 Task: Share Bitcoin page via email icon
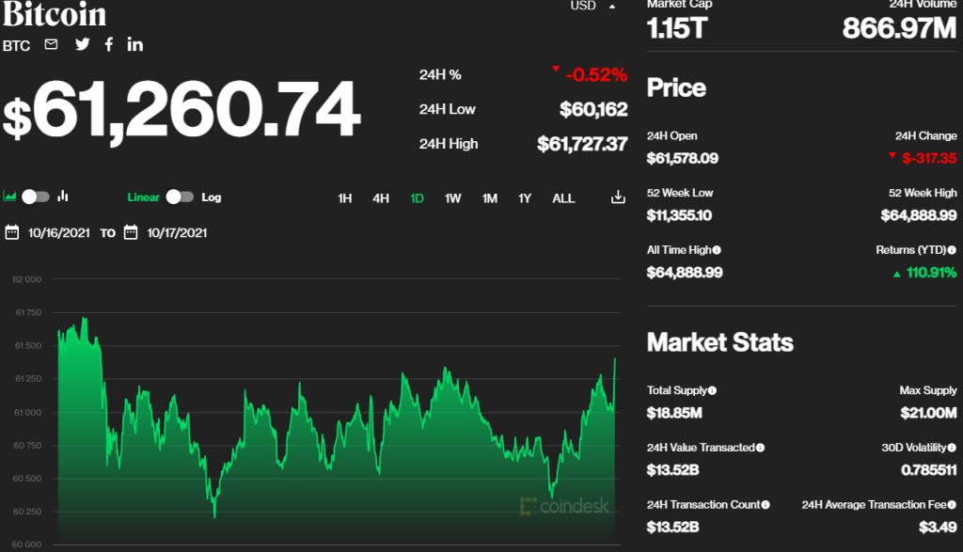pos(51,44)
